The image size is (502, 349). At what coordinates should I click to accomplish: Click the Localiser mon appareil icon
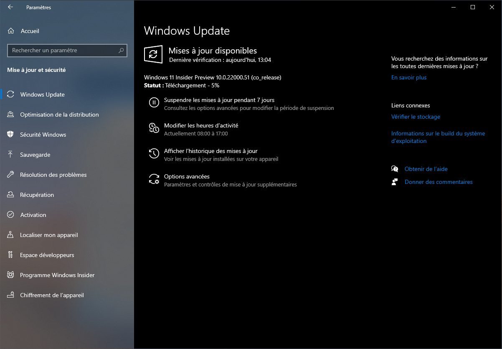click(x=11, y=235)
